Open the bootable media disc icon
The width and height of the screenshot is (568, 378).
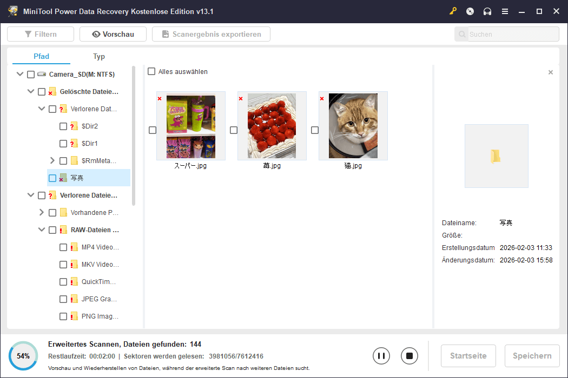click(x=470, y=11)
